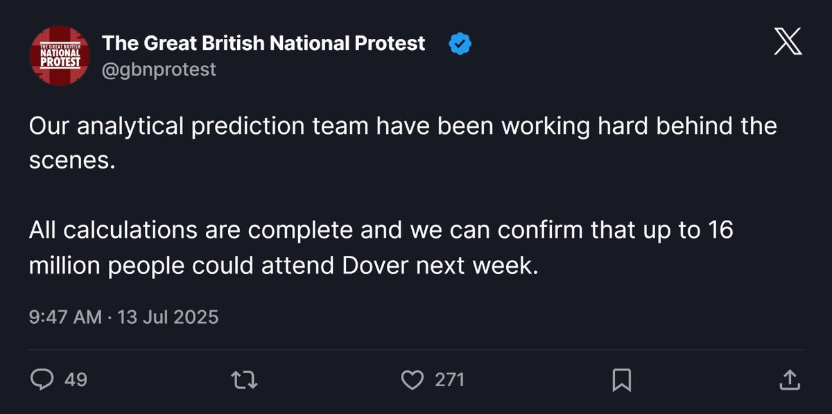Click the @gbnprotest handle
Image resolution: width=832 pixels, height=414 pixels.
tap(159, 69)
